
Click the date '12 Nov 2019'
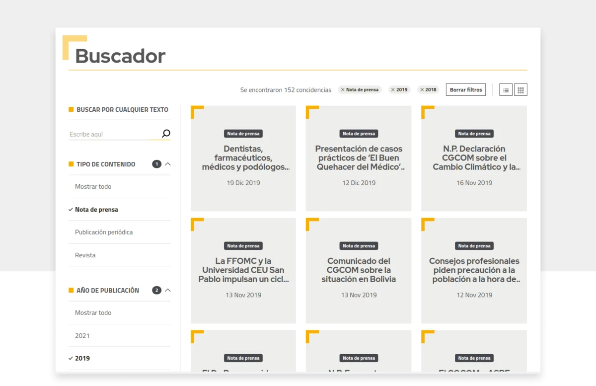coord(474,295)
